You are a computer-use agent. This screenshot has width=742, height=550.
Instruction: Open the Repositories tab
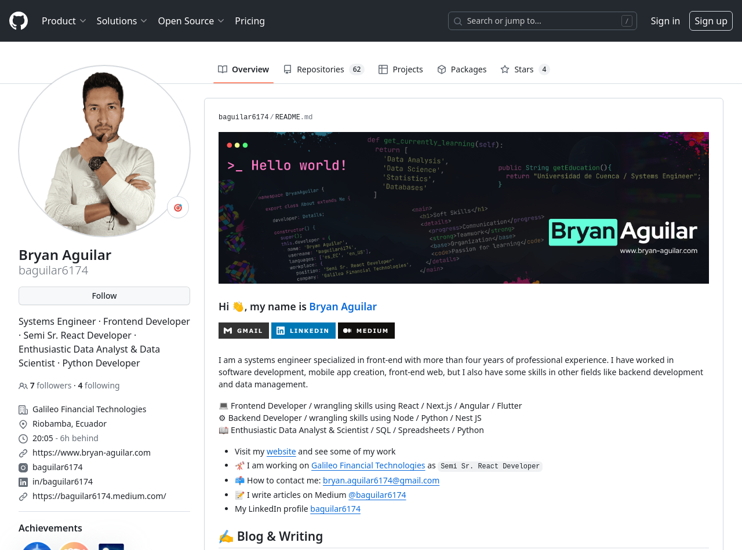(x=323, y=69)
